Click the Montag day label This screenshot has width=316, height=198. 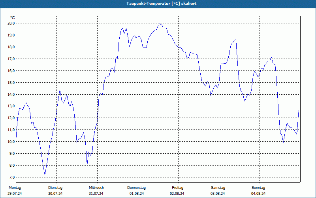[x=15, y=188]
